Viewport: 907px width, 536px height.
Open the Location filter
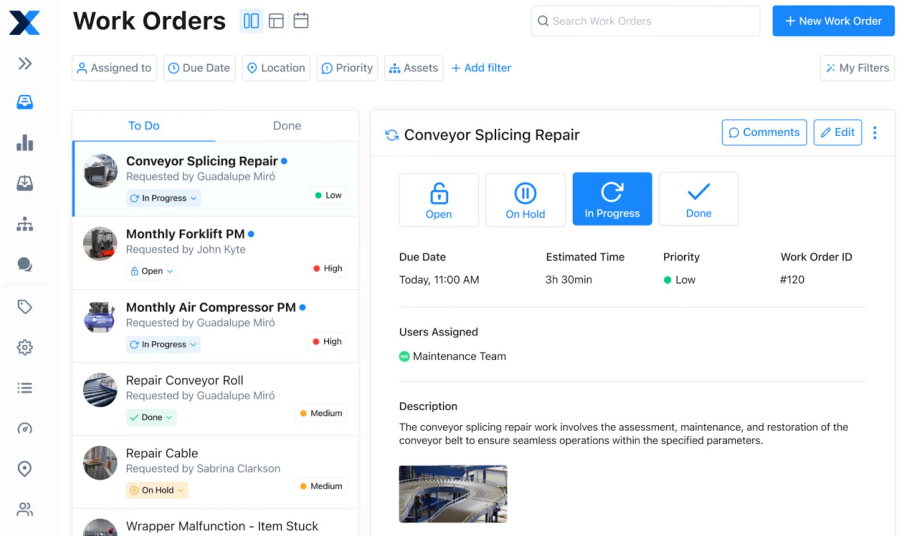[276, 68]
